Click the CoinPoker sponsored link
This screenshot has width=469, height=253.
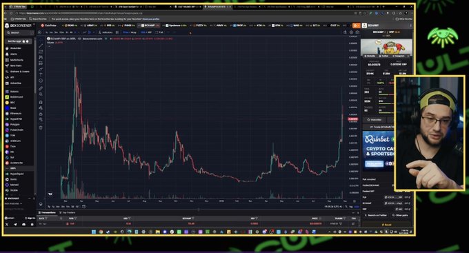click(x=48, y=26)
